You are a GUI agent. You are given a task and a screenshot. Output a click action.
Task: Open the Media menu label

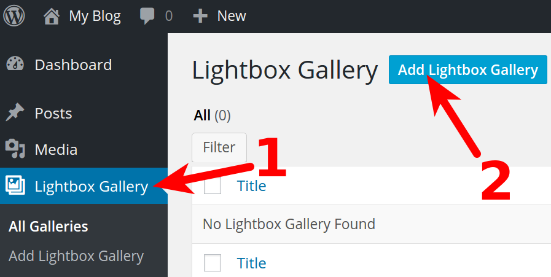pyautogui.click(x=56, y=149)
